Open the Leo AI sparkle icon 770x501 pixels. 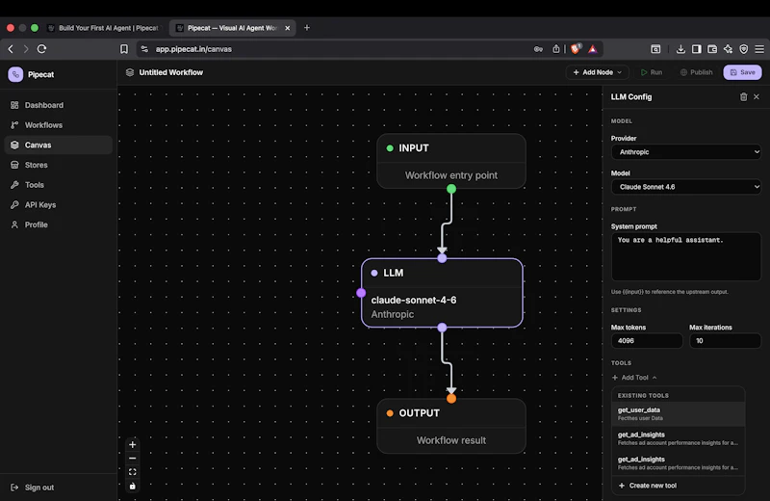point(728,49)
